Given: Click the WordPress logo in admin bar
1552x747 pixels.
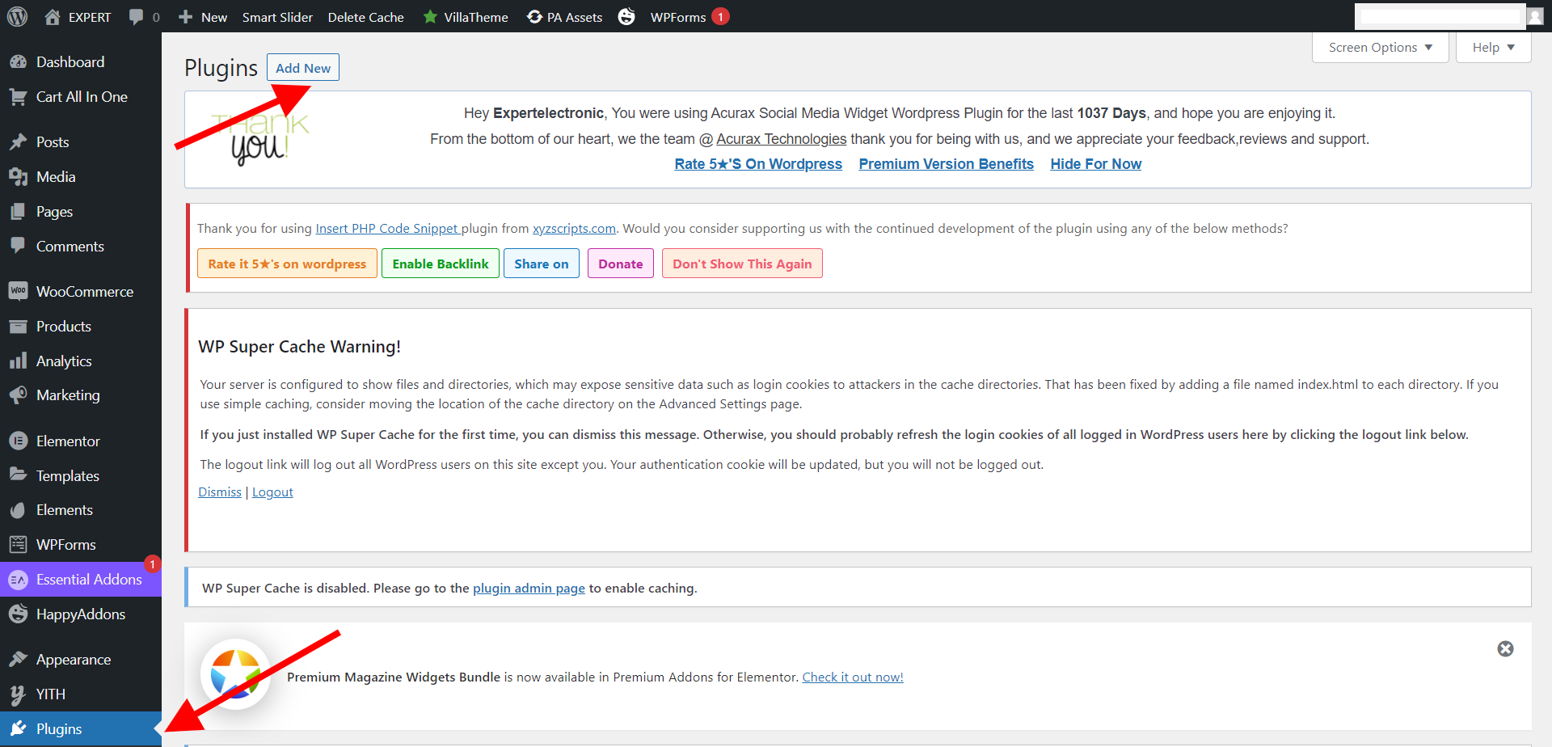Looking at the screenshot, I should 17,17.
